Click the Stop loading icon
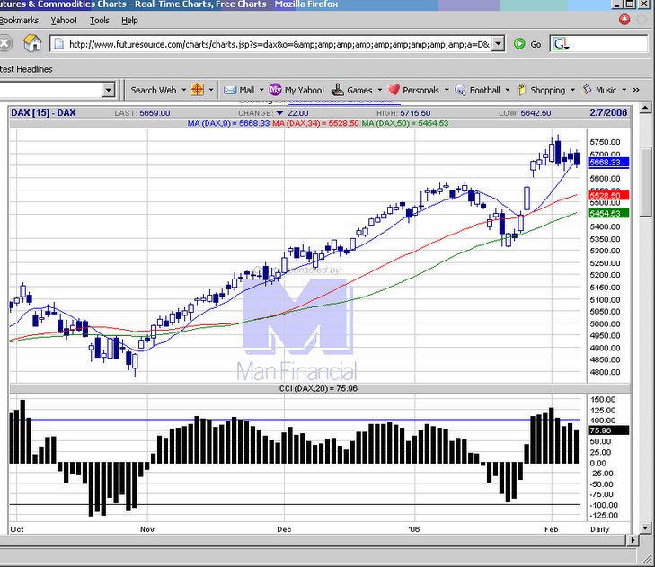 (4, 43)
